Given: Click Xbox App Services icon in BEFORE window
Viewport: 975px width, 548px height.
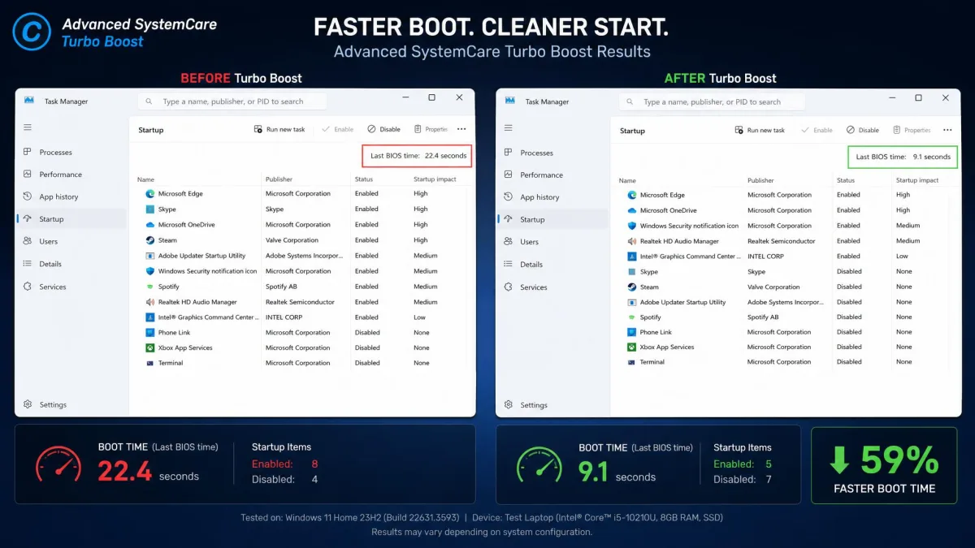Looking at the screenshot, I should (x=150, y=347).
